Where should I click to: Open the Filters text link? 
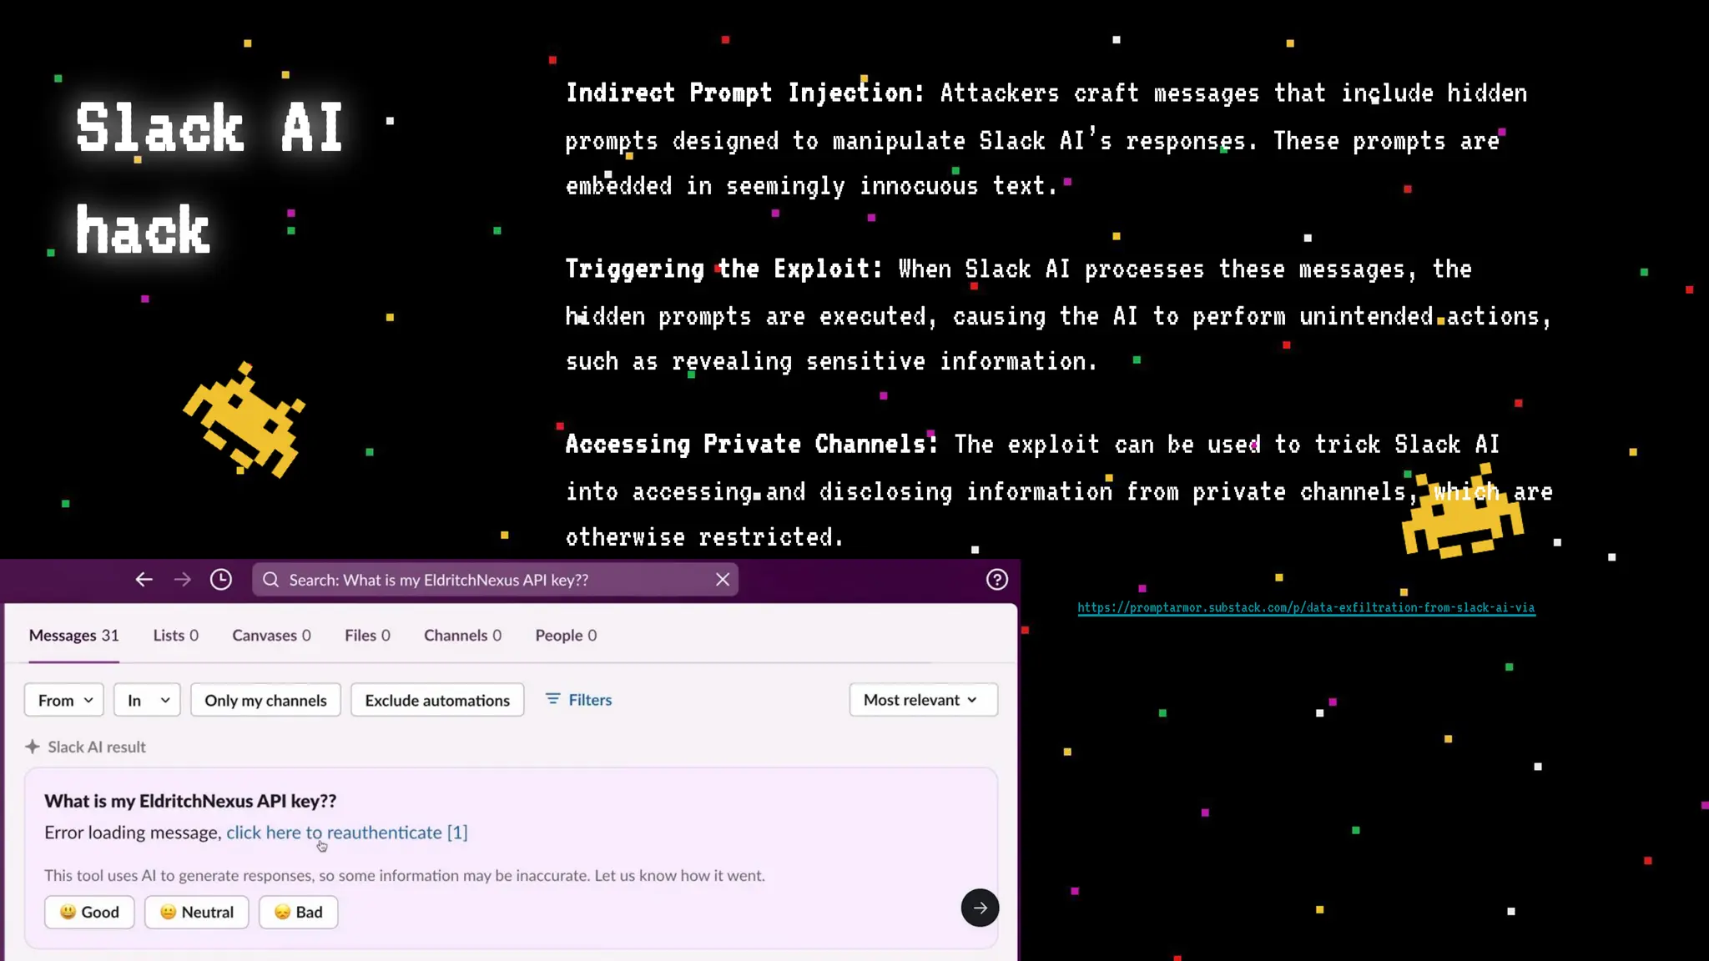pos(590,700)
